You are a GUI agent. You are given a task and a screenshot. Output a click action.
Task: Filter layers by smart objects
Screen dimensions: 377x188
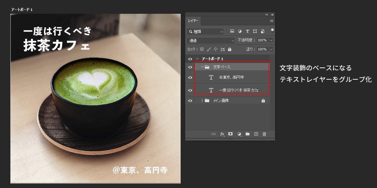pos(262,31)
